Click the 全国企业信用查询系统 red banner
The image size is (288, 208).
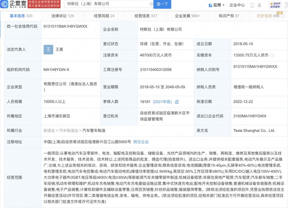click(44, 4)
